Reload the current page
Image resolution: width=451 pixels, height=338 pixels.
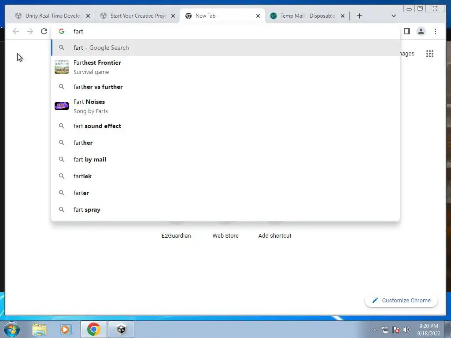pos(44,31)
